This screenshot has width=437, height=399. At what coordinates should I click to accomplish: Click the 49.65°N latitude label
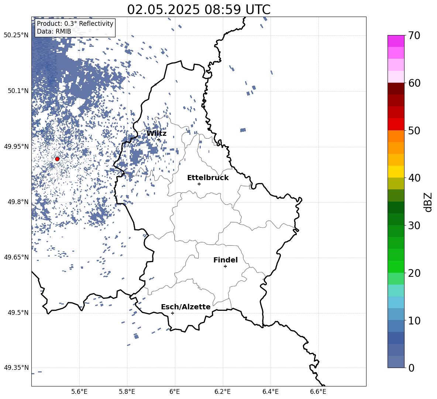pyautogui.click(x=16, y=257)
